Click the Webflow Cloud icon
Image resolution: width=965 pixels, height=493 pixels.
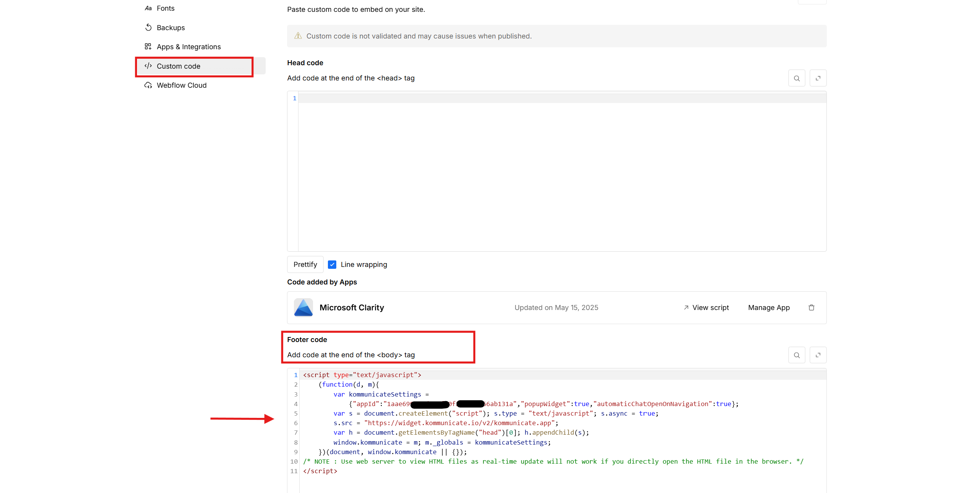[148, 85]
